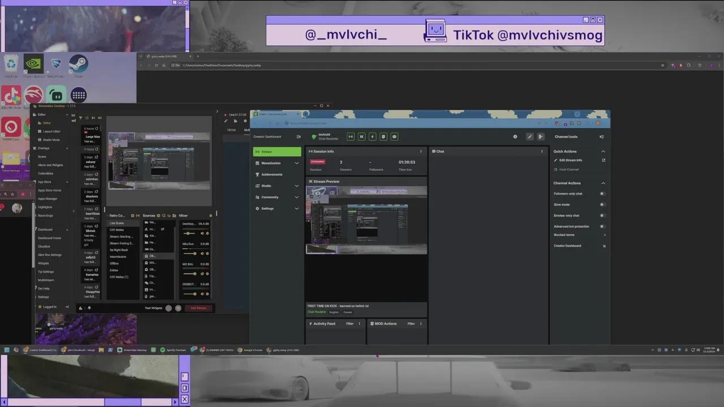
Task: Click the giphy.webp browser address bar
Action: 416,65
